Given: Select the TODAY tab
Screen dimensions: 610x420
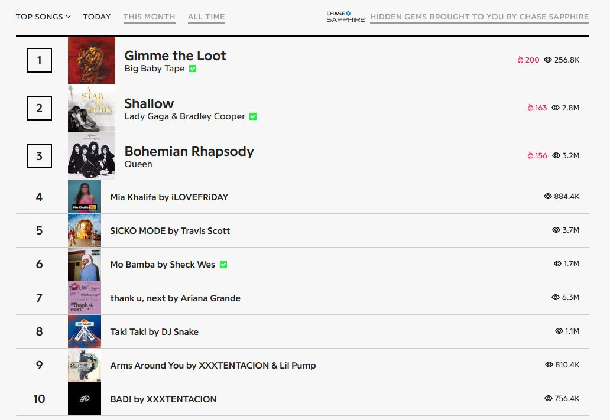Looking at the screenshot, I should 97,17.
